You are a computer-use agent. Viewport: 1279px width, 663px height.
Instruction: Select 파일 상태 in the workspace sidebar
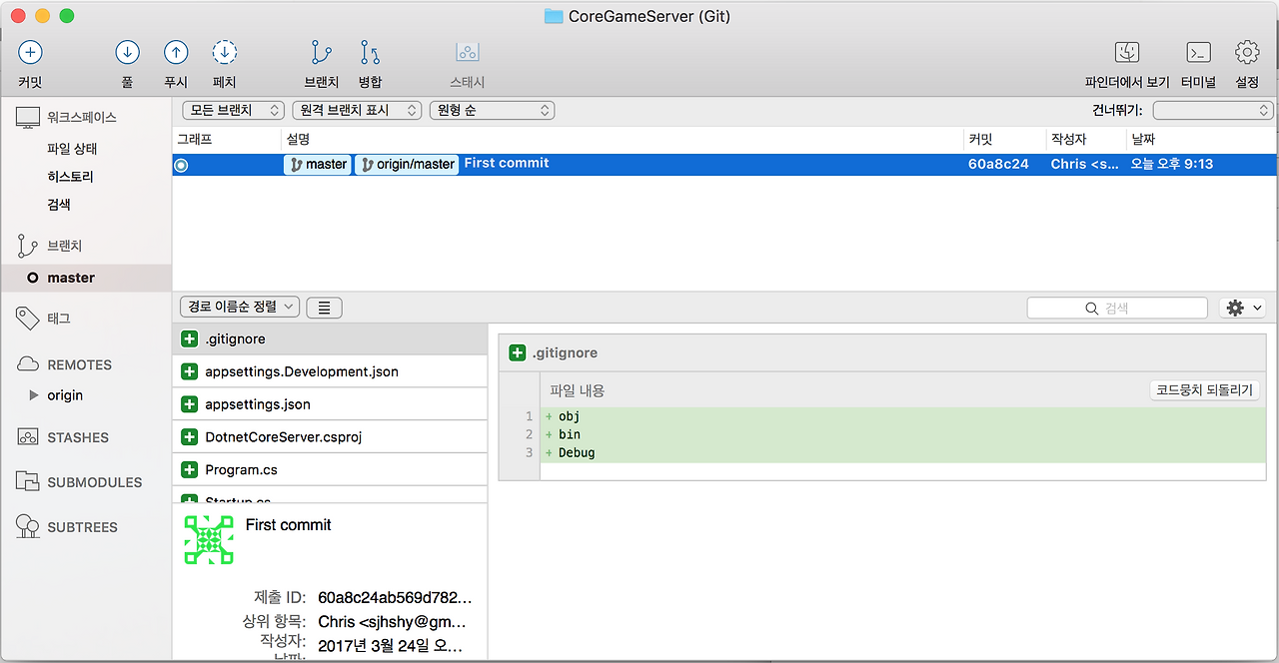(72, 149)
